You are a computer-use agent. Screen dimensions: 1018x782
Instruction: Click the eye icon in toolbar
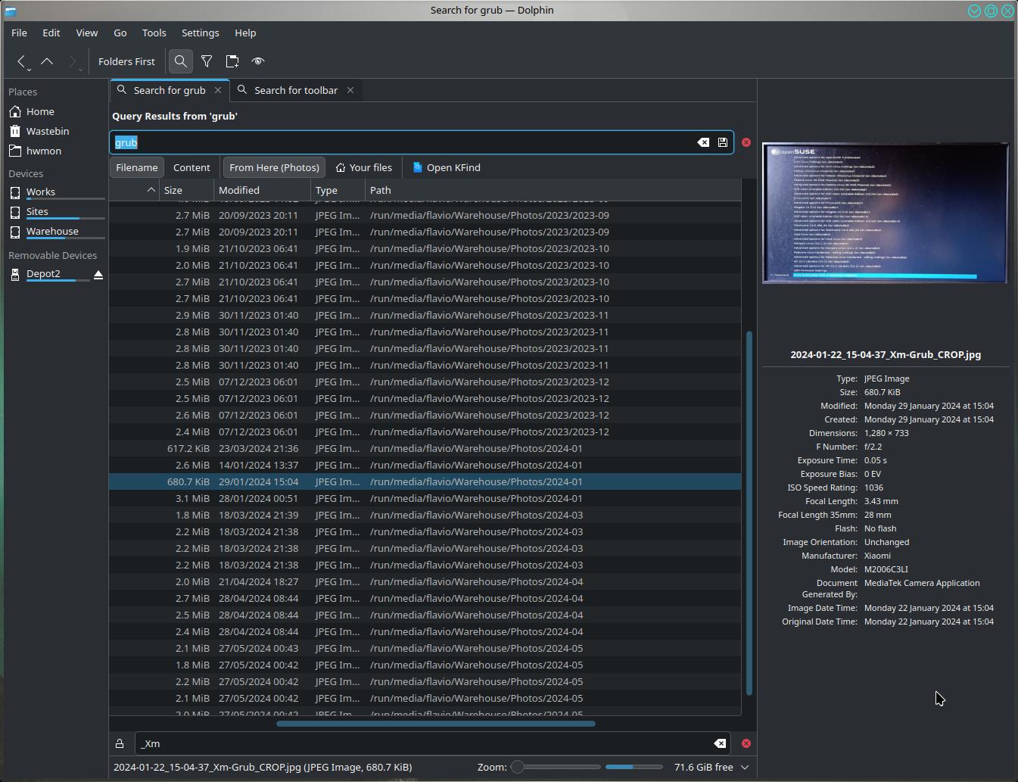[x=258, y=61]
